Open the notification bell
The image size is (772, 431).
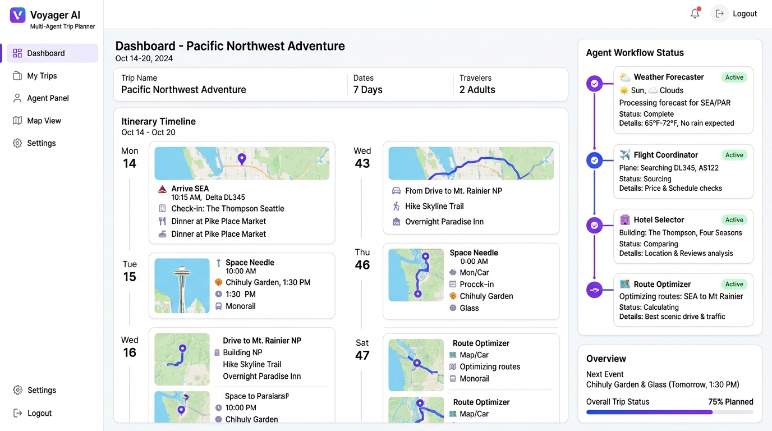point(695,13)
